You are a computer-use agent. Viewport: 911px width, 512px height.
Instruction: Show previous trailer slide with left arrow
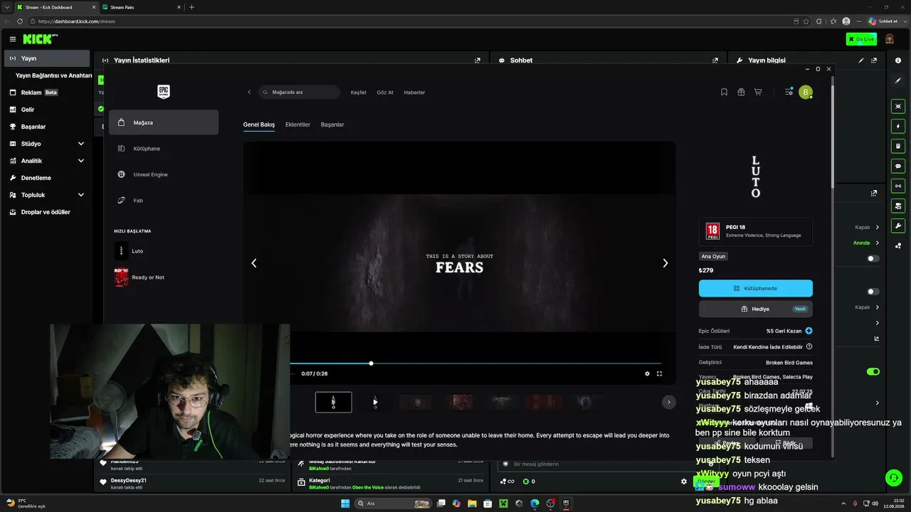[254, 263]
